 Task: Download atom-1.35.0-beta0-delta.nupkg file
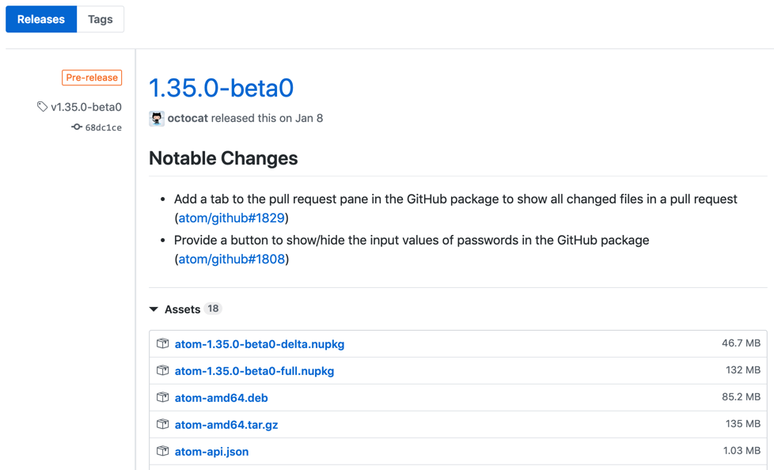coord(260,344)
